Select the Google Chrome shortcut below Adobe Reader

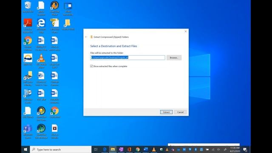pos(28,43)
